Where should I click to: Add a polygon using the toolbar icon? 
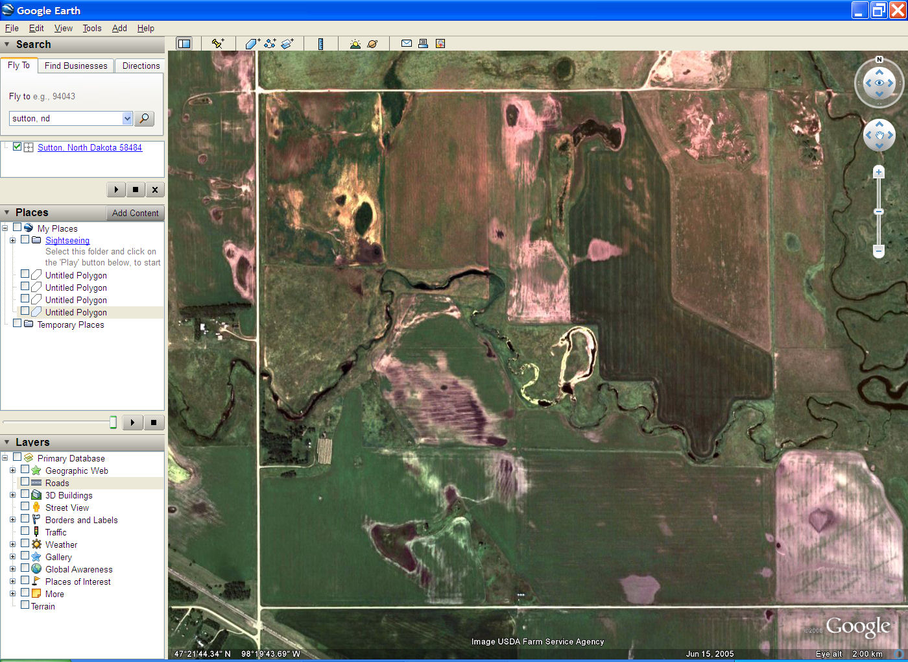pos(252,43)
